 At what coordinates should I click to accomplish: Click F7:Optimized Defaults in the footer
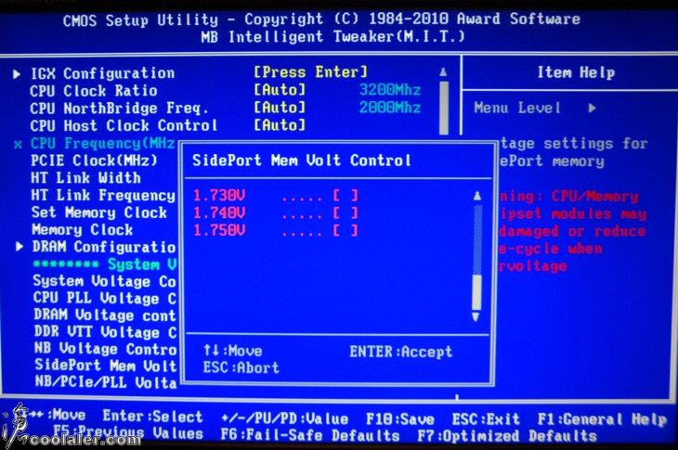click(x=507, y=436)
